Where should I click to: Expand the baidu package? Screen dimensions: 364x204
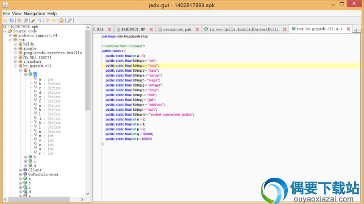15,44
